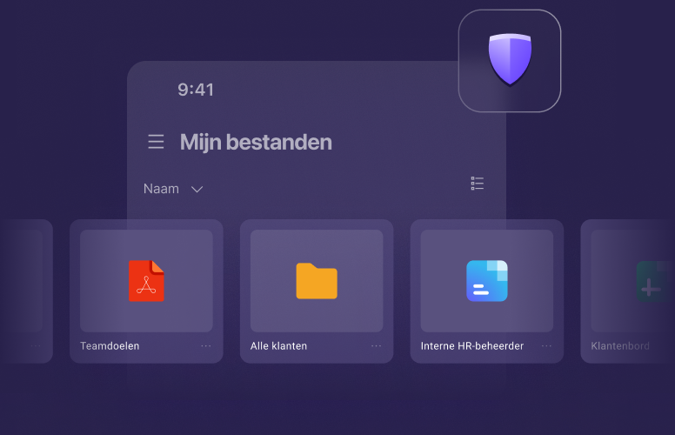Select the Klantenbord name label
Viewport: 675px width, 435px height.
pos(620,346)
